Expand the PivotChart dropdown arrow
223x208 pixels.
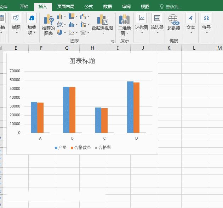[103, 33]
